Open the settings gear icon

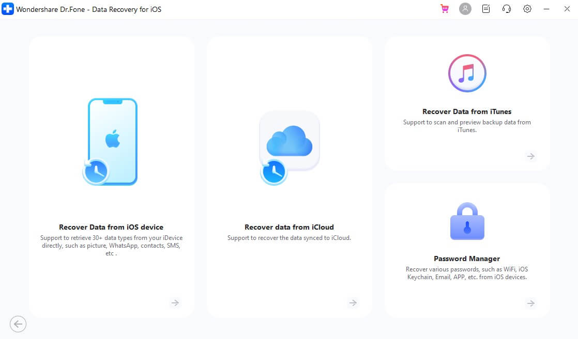point(527,9)
